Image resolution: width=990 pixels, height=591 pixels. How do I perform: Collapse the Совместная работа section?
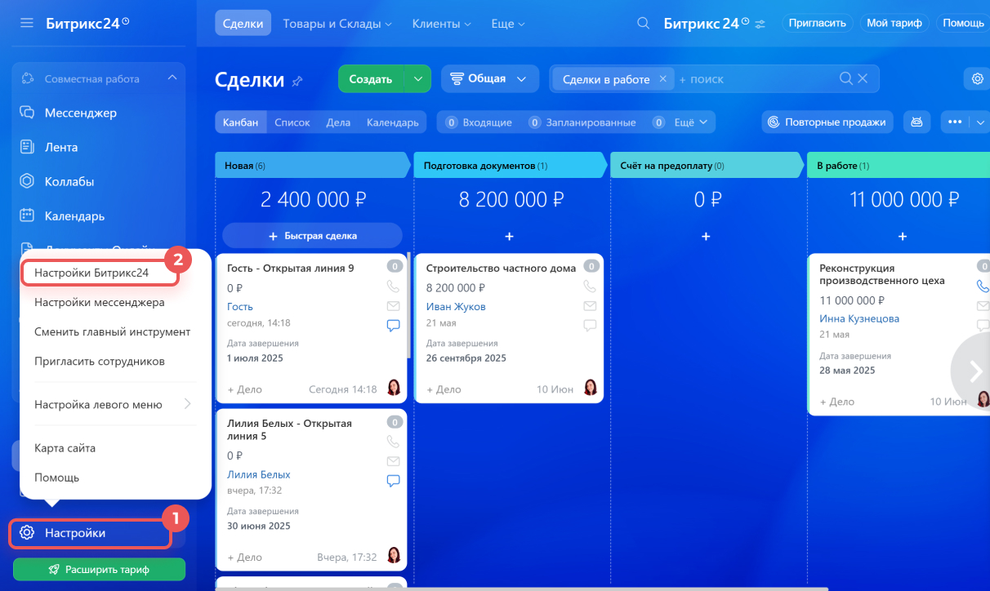(172, 78)
